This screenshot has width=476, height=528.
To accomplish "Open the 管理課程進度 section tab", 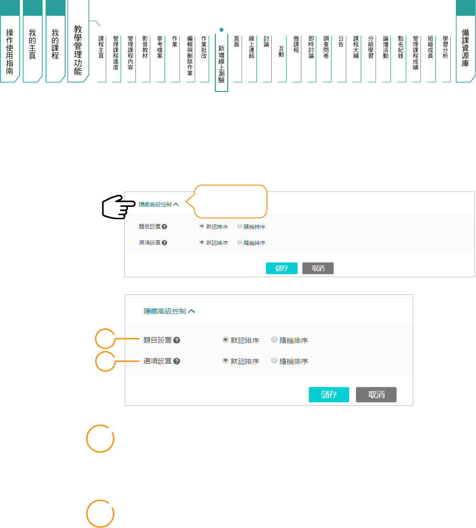I will point(116,58).
